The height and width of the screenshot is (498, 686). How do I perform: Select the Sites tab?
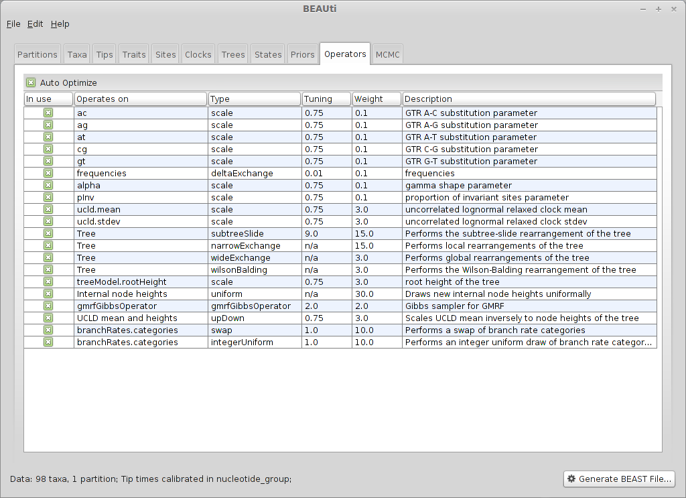point(165,55)
